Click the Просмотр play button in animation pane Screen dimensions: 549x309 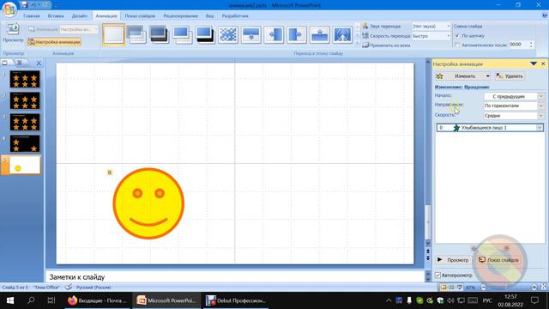453,260
